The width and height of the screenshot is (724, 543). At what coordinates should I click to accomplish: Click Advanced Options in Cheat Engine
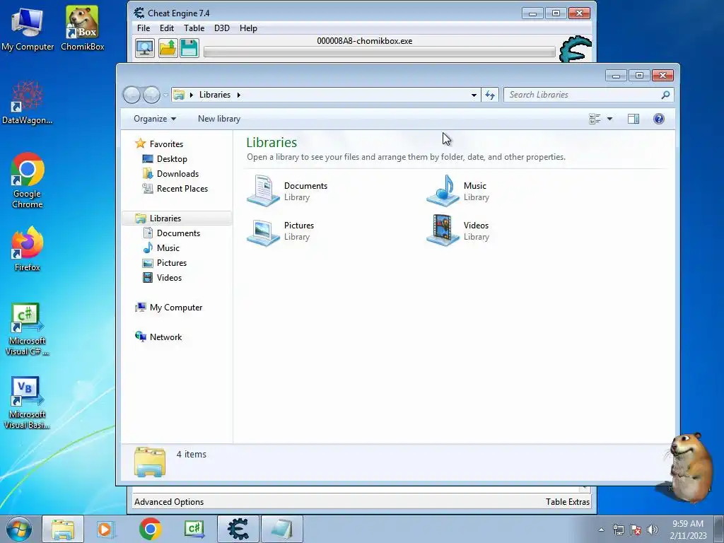click(169, 502)
